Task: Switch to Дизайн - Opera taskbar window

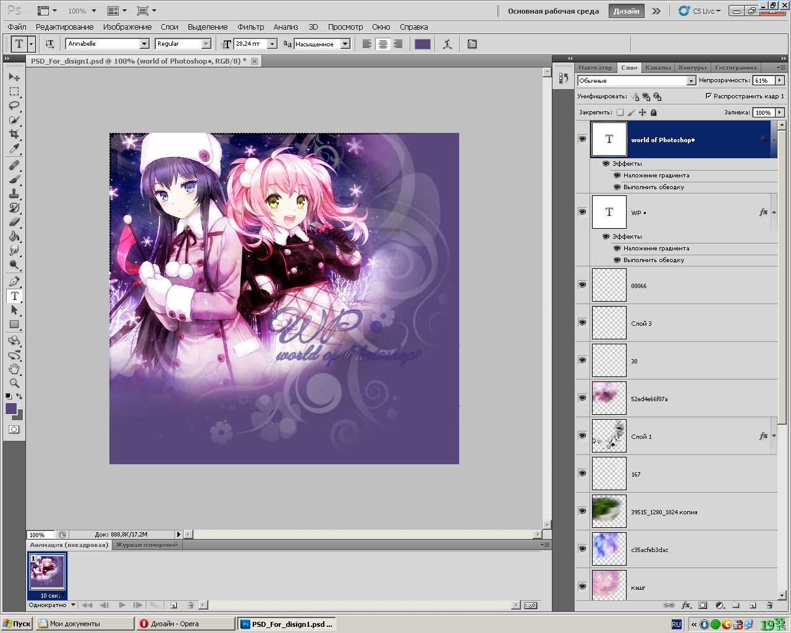Action: point(186,624)
